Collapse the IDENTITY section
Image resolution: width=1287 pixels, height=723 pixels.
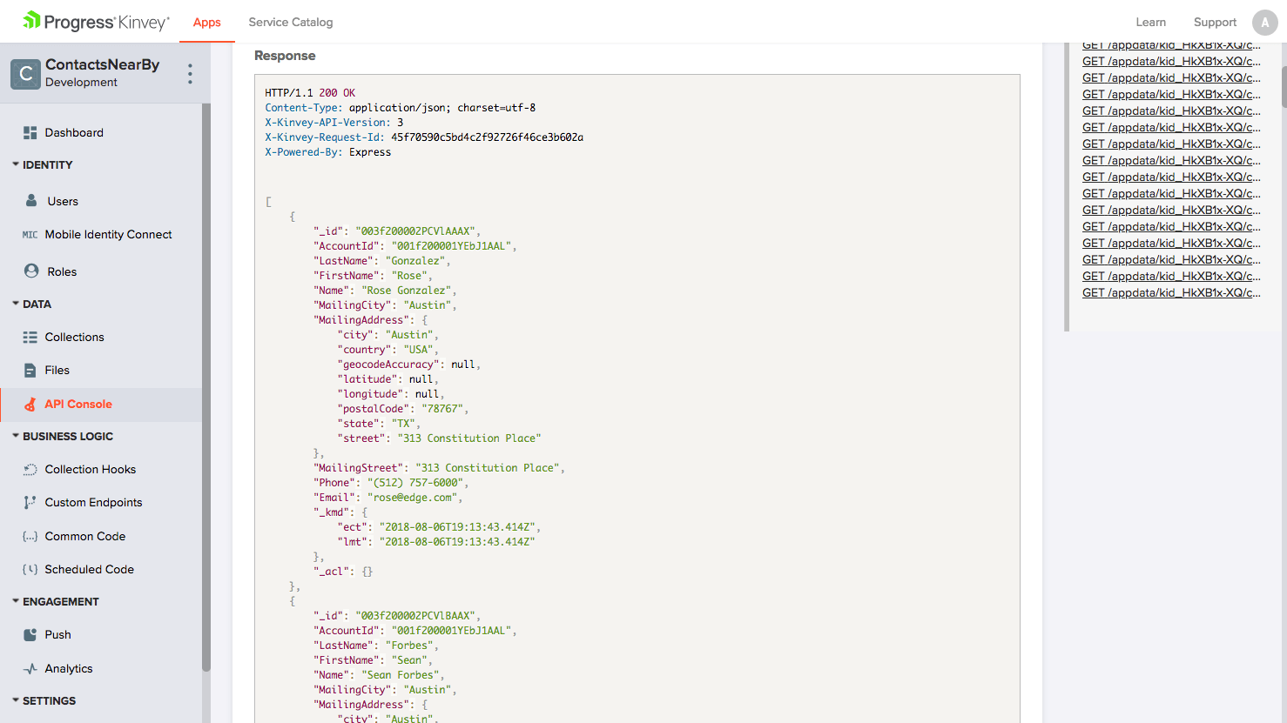[x=16, y=164]
